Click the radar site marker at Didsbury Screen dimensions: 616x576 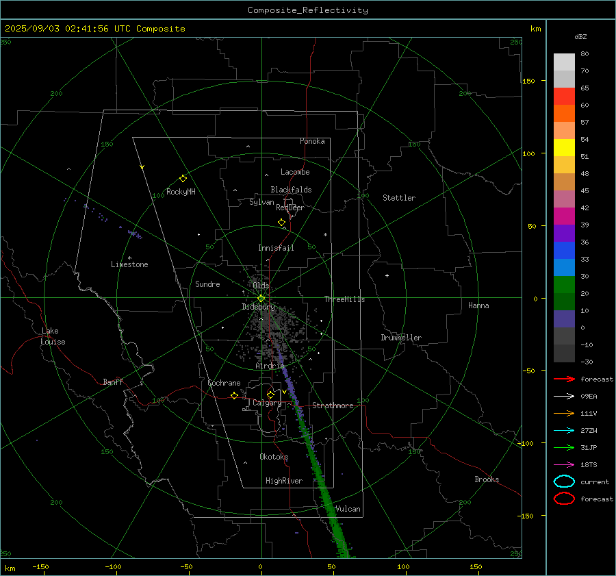pyautogui.click(x=261, y=299)
